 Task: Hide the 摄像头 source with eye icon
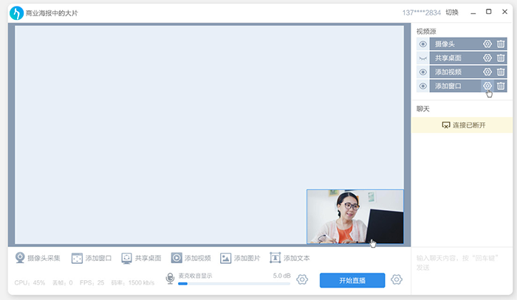click(422, 44)
